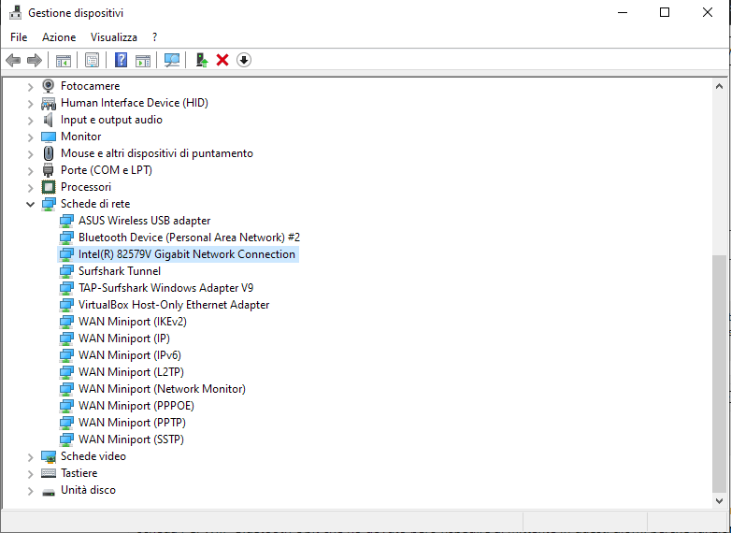Image resolution: width=731 pixels, height=533 pixels.
Task: Toggle the action pane toolbar icon
Action: tap(143, 60)
